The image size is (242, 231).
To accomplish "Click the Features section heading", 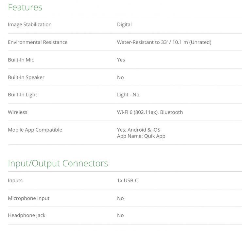I will pos(25,7).
